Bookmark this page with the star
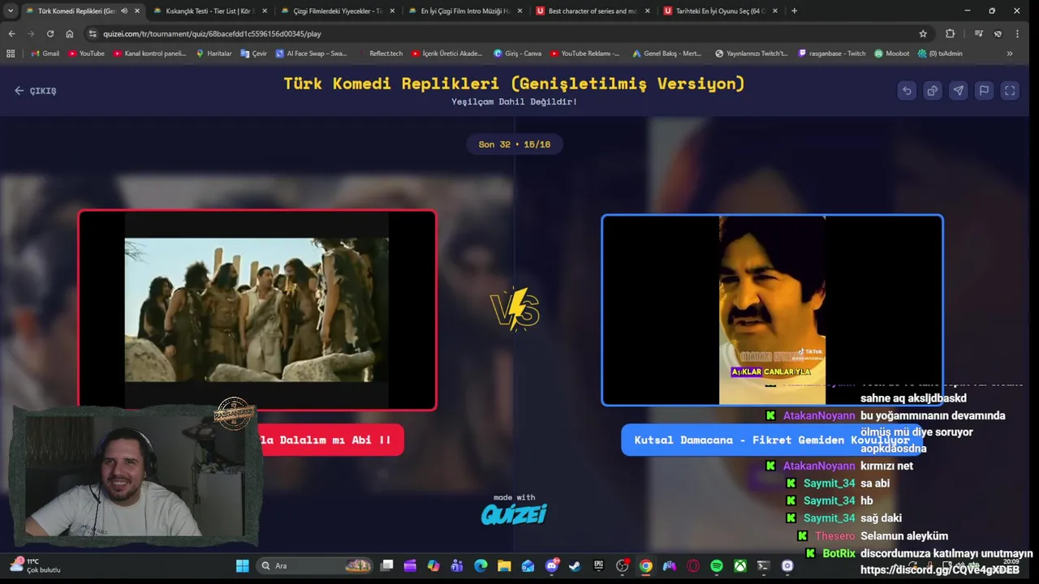Viewport: 1039px width, 584px height. click(923, 33)
